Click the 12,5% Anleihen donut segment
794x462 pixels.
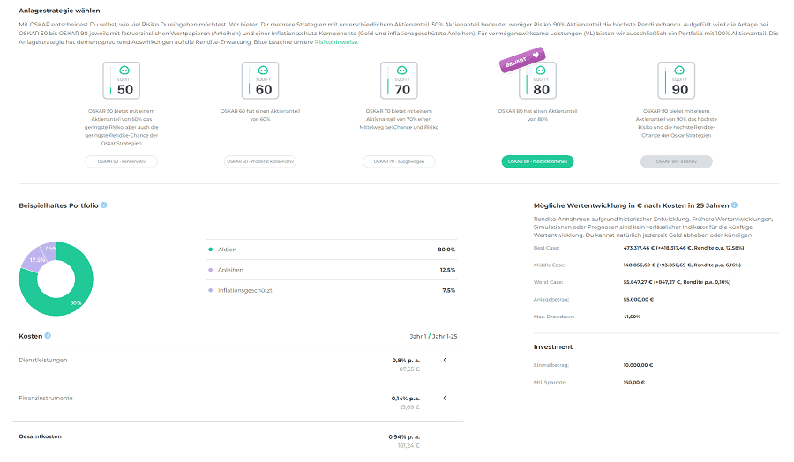point(35,259)
